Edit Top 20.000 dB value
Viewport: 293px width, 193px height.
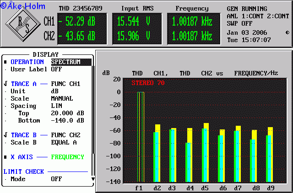pos(67,113)
